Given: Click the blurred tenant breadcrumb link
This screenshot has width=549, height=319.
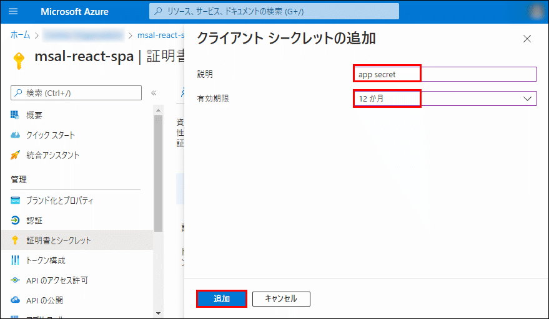Looking at the screenshot, I should point(83,36).
